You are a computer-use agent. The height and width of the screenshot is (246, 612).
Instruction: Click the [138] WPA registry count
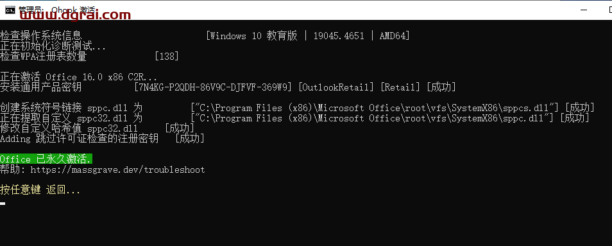click(x=167, y=57)
